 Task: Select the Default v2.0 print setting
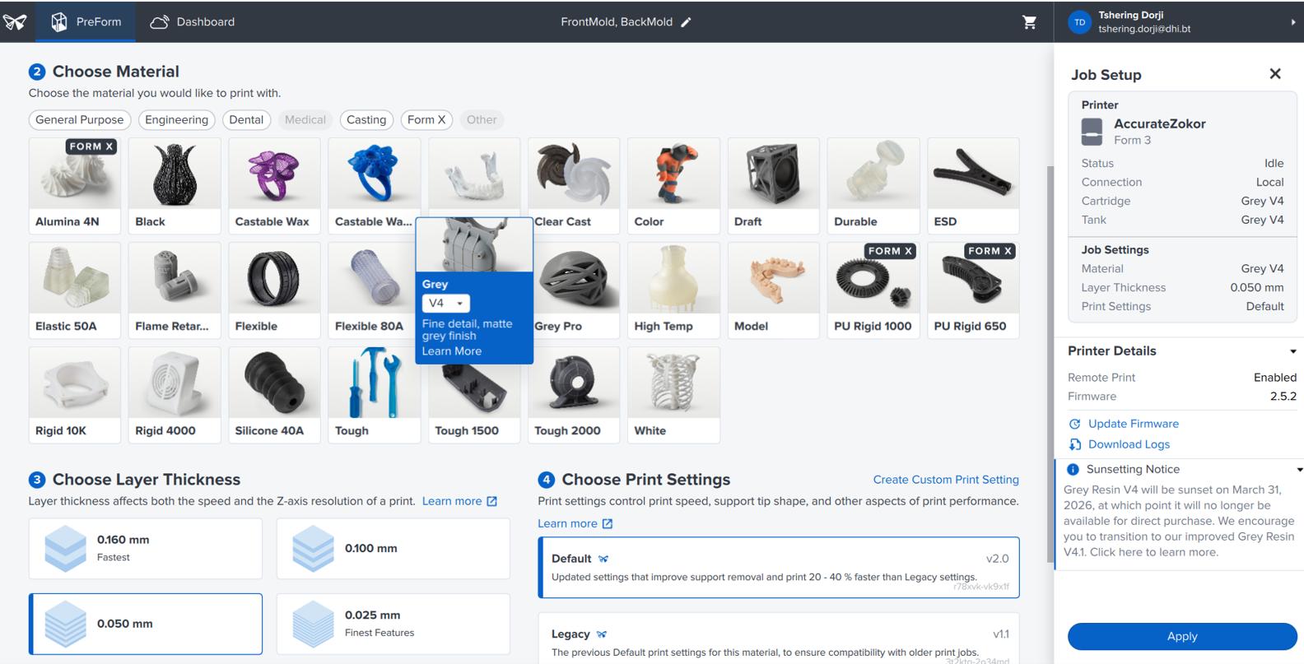[x=779, y=568]
